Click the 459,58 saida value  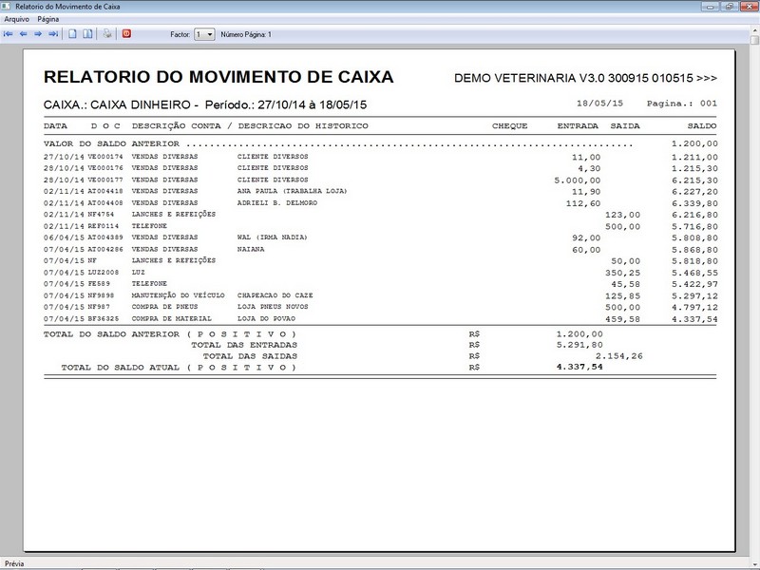click(x=622, y=319)
